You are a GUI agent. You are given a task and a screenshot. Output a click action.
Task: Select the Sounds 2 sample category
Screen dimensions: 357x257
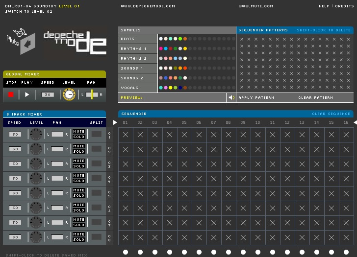coord(138,78)
